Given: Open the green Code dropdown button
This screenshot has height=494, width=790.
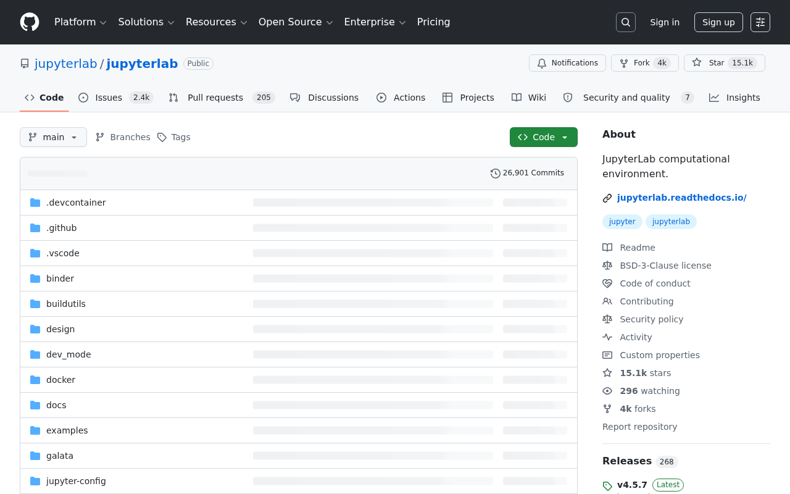Looking at the screenshot, I should [544, 137].
